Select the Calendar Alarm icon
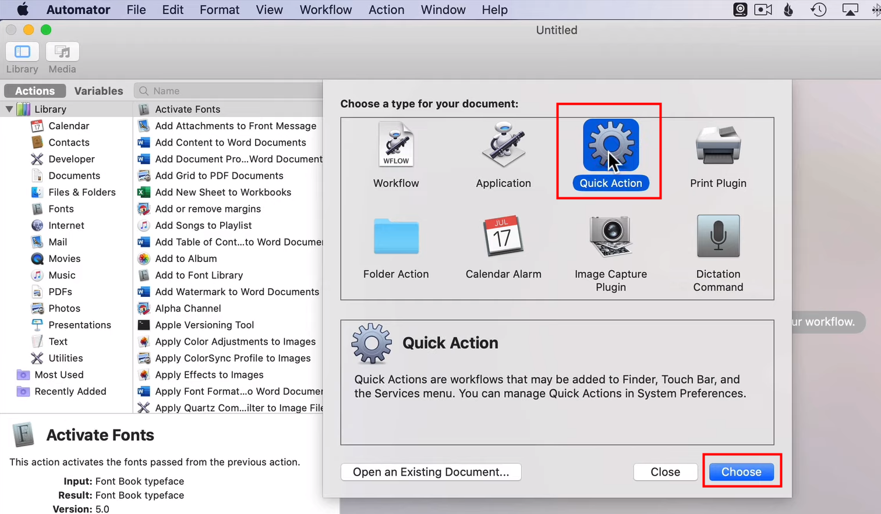The height and width of the screenshot is (514, 881). tap(503, 236)
